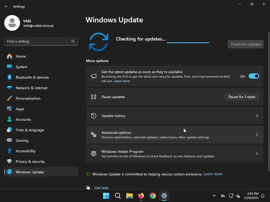
Task: Click the green leaf carbon emissions icon
Action: 88,174
